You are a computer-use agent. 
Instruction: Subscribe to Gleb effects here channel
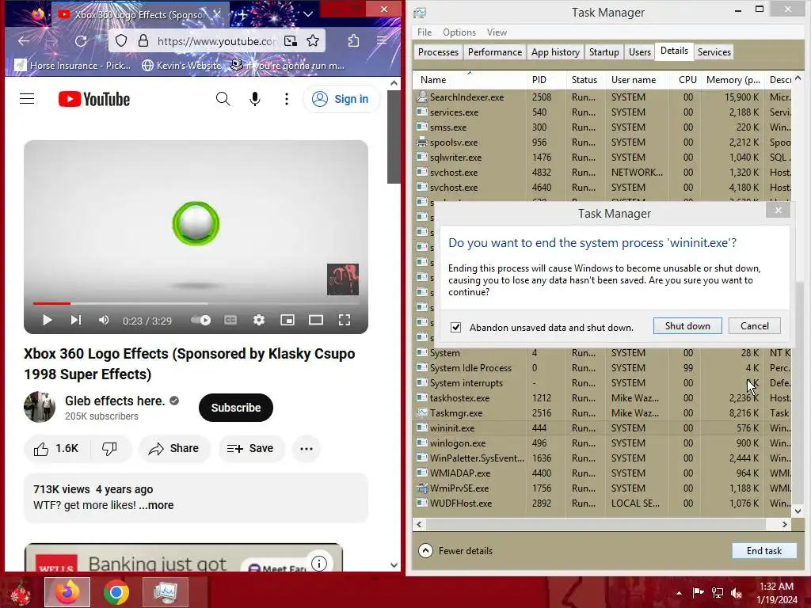tap(236, 408)
